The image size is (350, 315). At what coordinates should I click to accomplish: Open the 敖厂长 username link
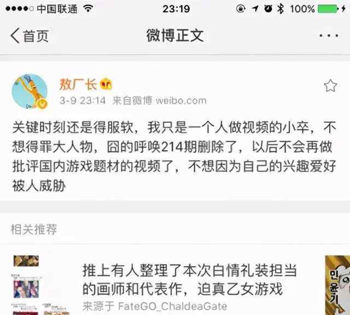78,84
